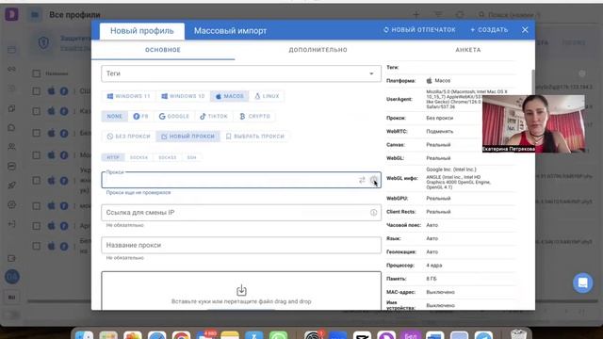Close the new profile dialog
Viewport: 603px width, 339px height.
tap(525, 29)
